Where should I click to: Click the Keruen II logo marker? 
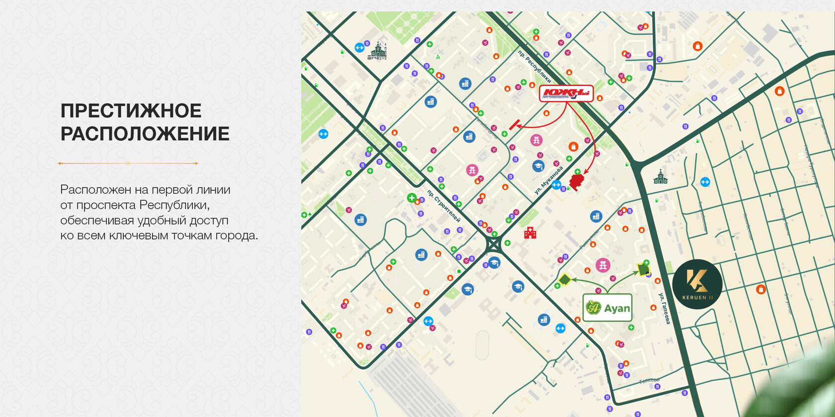click(697, 284)
